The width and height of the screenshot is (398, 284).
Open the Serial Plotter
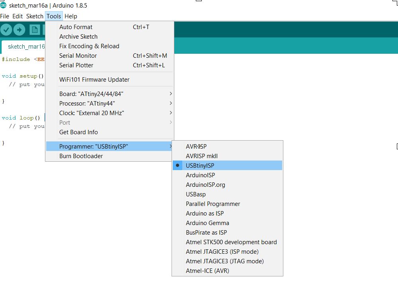110,65
